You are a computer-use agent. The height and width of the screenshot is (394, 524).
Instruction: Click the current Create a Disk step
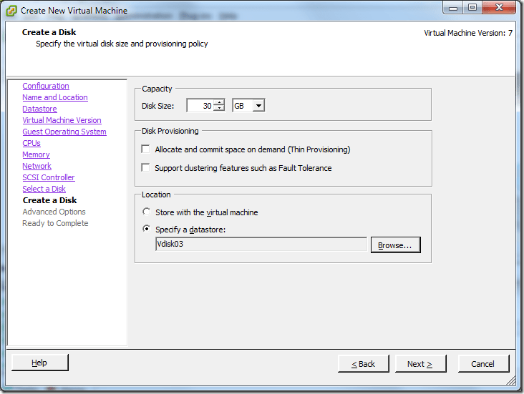pyautogui.click(x=50, y=200)
